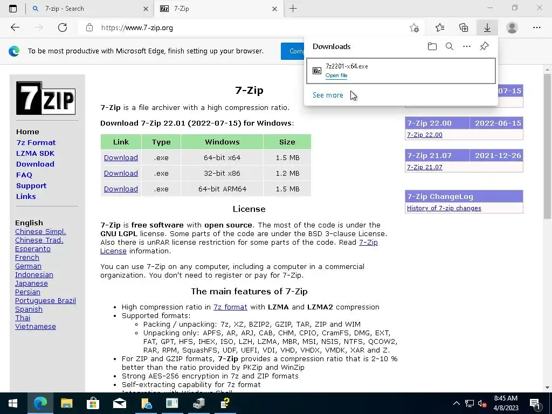The width and height of the screenshot is (552, 414).
Task: Open History of 7-zip changes
Action: tap(444, 208)
